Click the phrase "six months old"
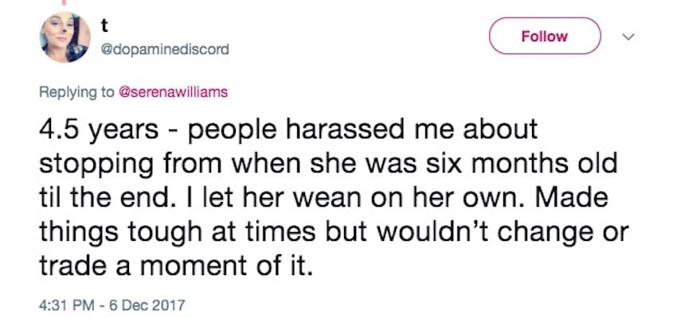Screen dimensions: 677x318 pyautogui.click(x=526, y=163)
